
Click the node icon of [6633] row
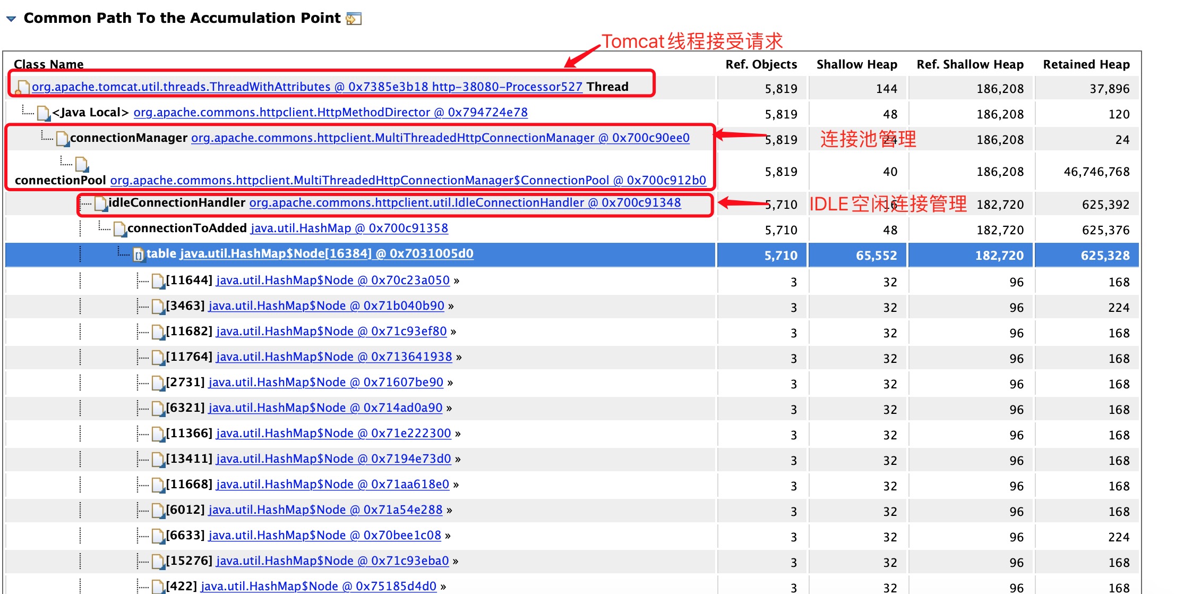pyautogui.click(x=158, y=536)
